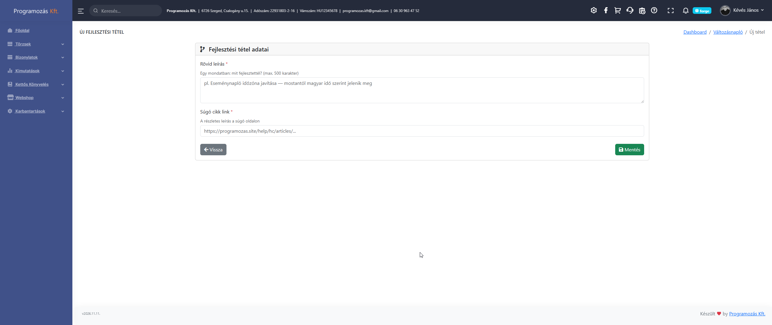
Task: Click the green Mentés save button
Action: click(629, 150)
